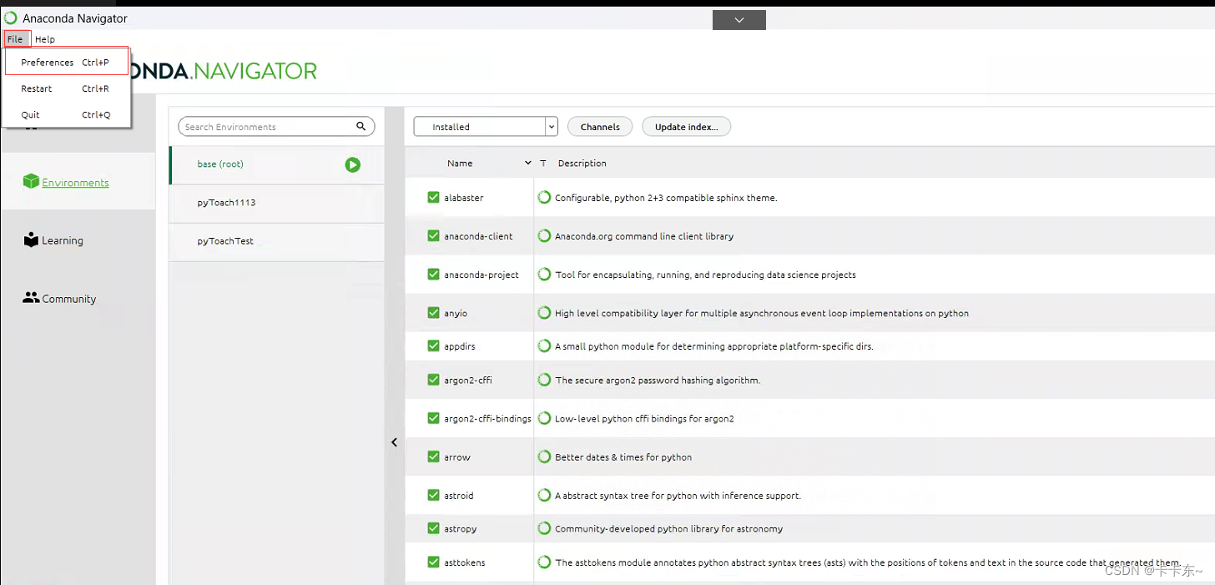
Task: Click the dark chevron dropdown at top center
Action: [x=739, y=20]
